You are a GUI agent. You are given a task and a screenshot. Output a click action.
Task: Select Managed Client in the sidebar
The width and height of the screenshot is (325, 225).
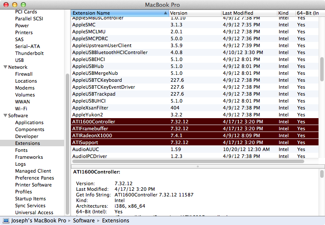tap(33, 171)
